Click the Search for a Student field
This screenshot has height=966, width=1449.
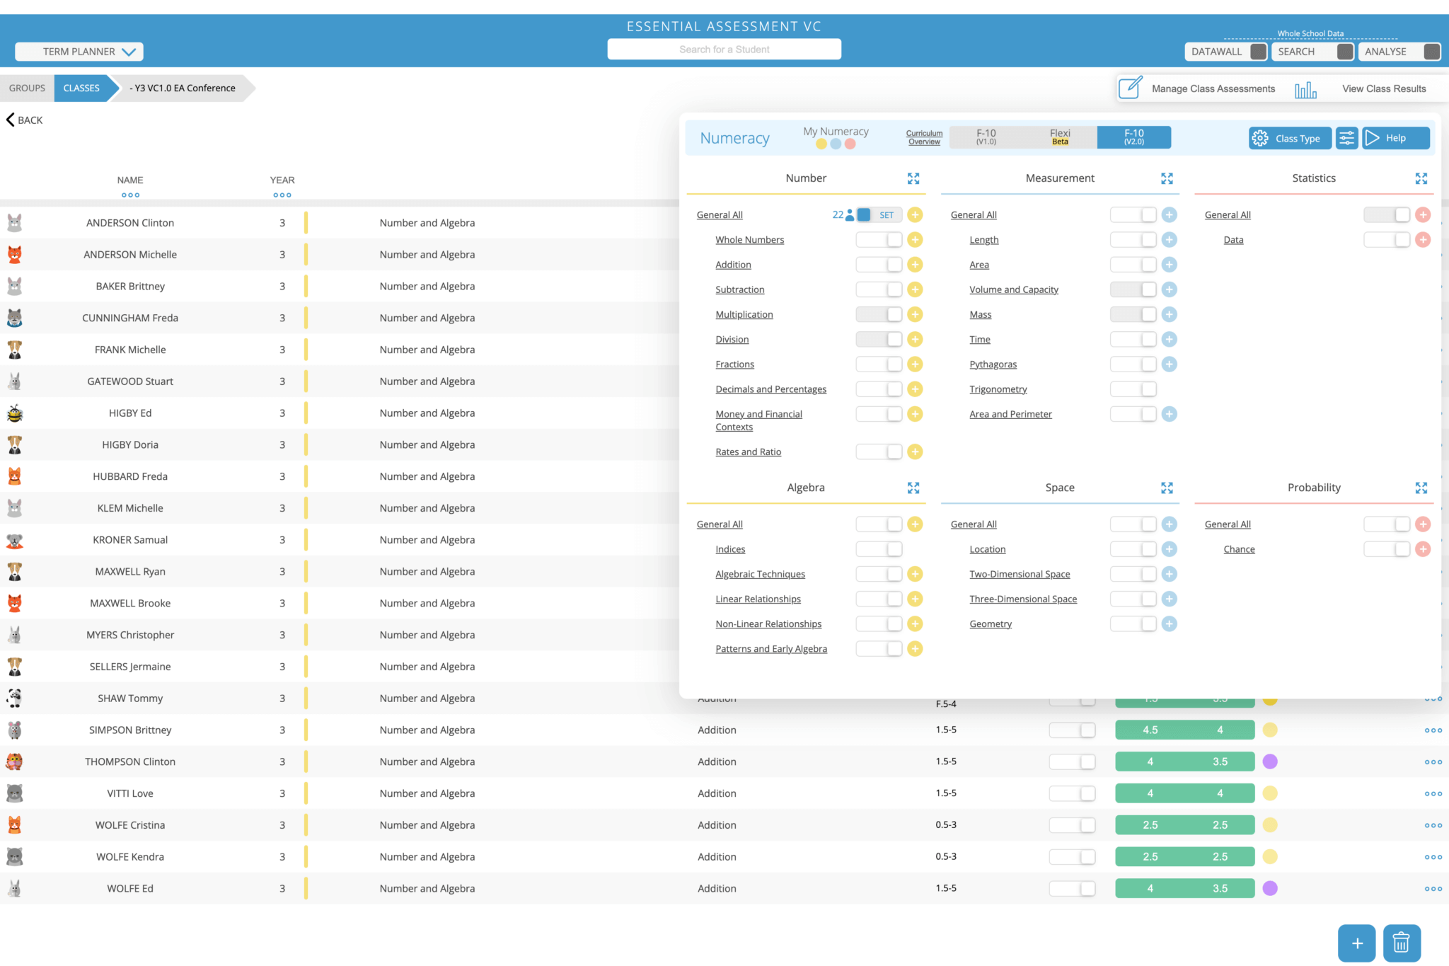(724, 50)
